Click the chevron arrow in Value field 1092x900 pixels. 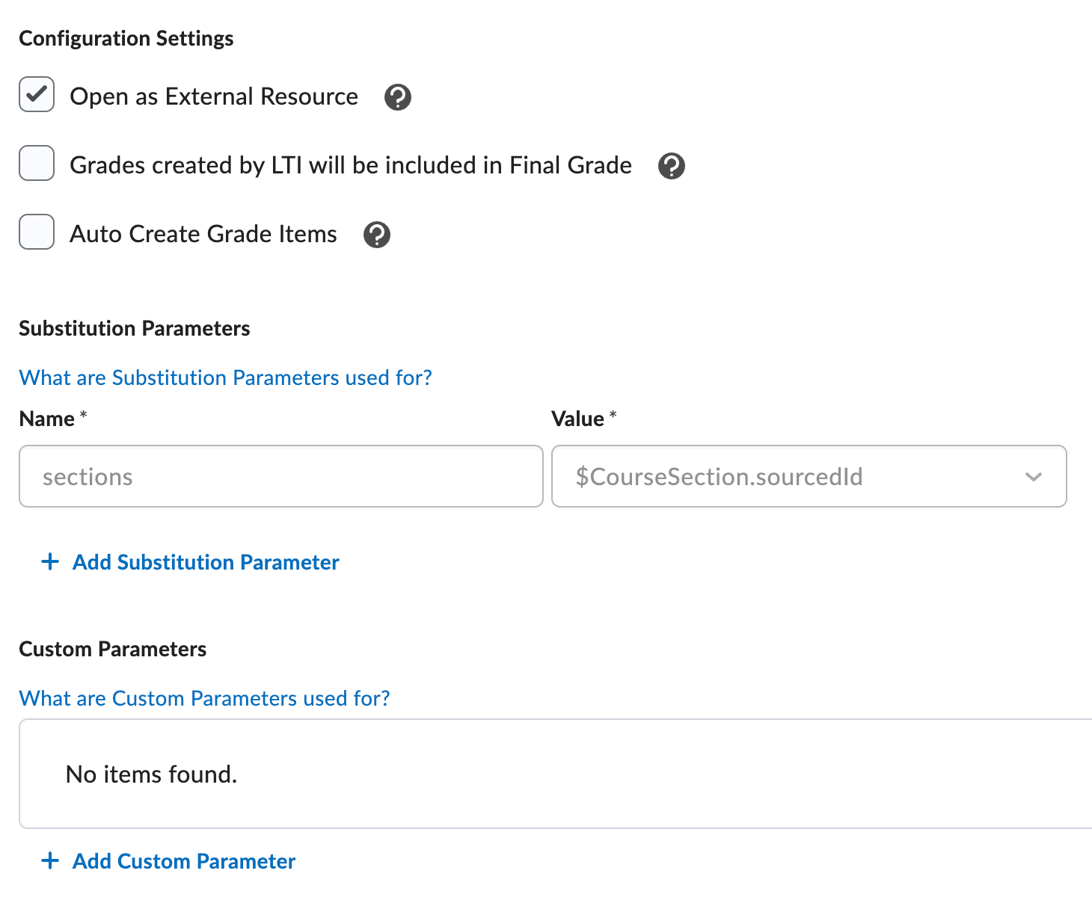click(x=1034, y=477)
